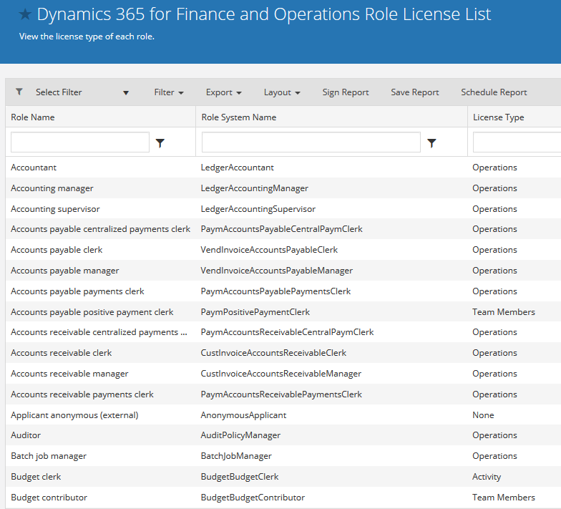Click VendInvoiceAccountsPayableManager cell
The width and height of the screenshot is (561, 509).
pos(276,271)
